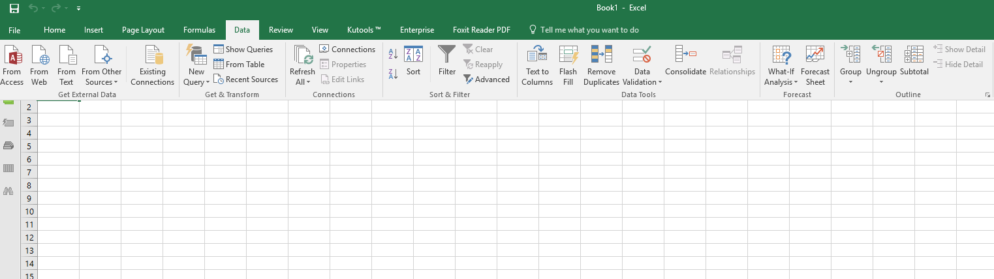Viewport: 994px width, 279px height.
Task: Open the Page Layout tab
Action: click(143, 30)
